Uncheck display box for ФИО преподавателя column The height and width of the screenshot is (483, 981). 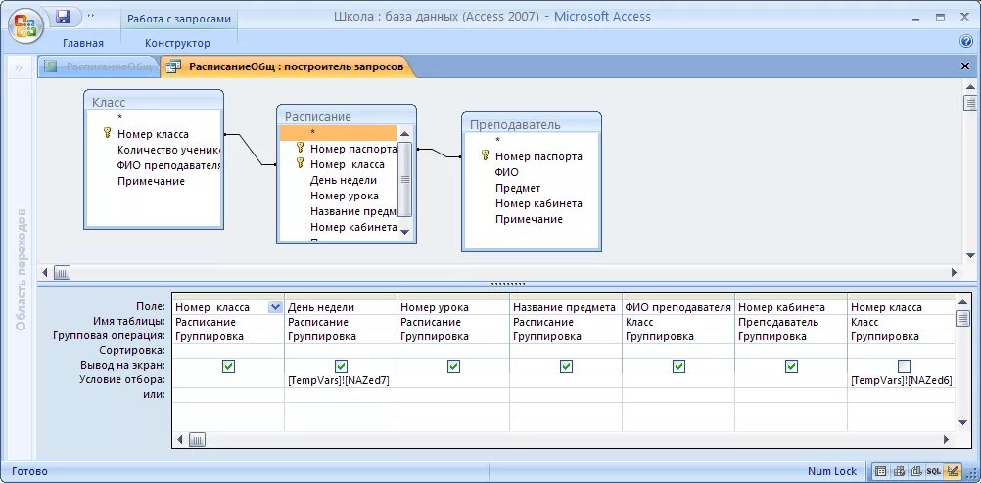[x=678, y=366]
